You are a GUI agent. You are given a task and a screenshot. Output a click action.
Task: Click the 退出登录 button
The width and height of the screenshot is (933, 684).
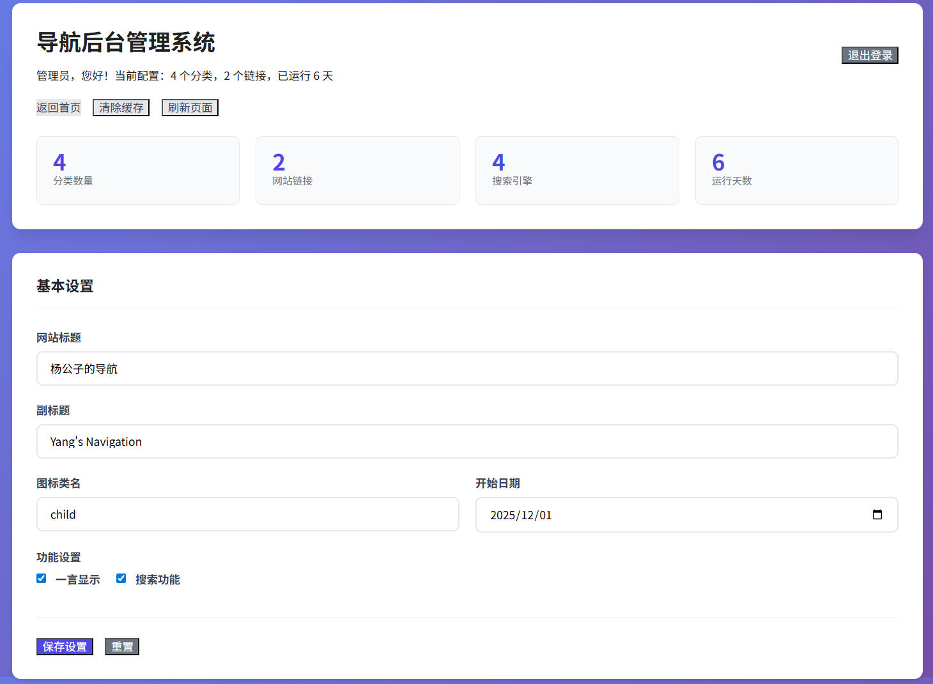869,56
